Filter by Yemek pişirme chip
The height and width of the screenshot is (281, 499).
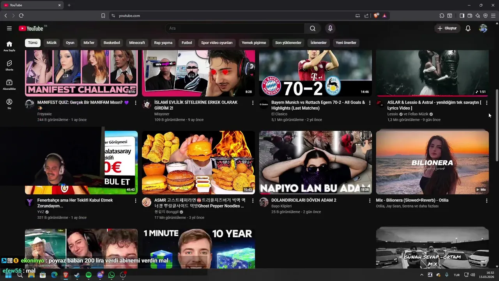coord(254,43)
